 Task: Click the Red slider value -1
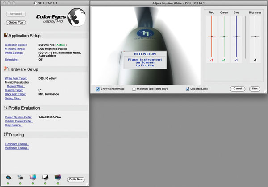pos(212,60)
